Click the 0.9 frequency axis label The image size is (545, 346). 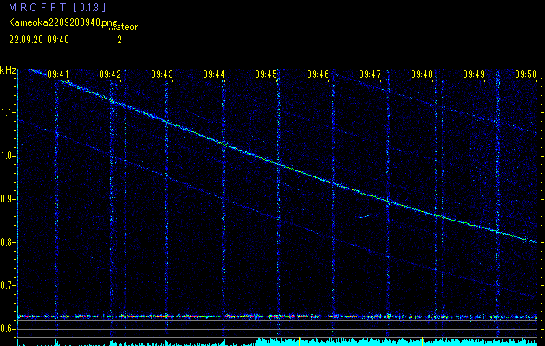click(7, 199)
